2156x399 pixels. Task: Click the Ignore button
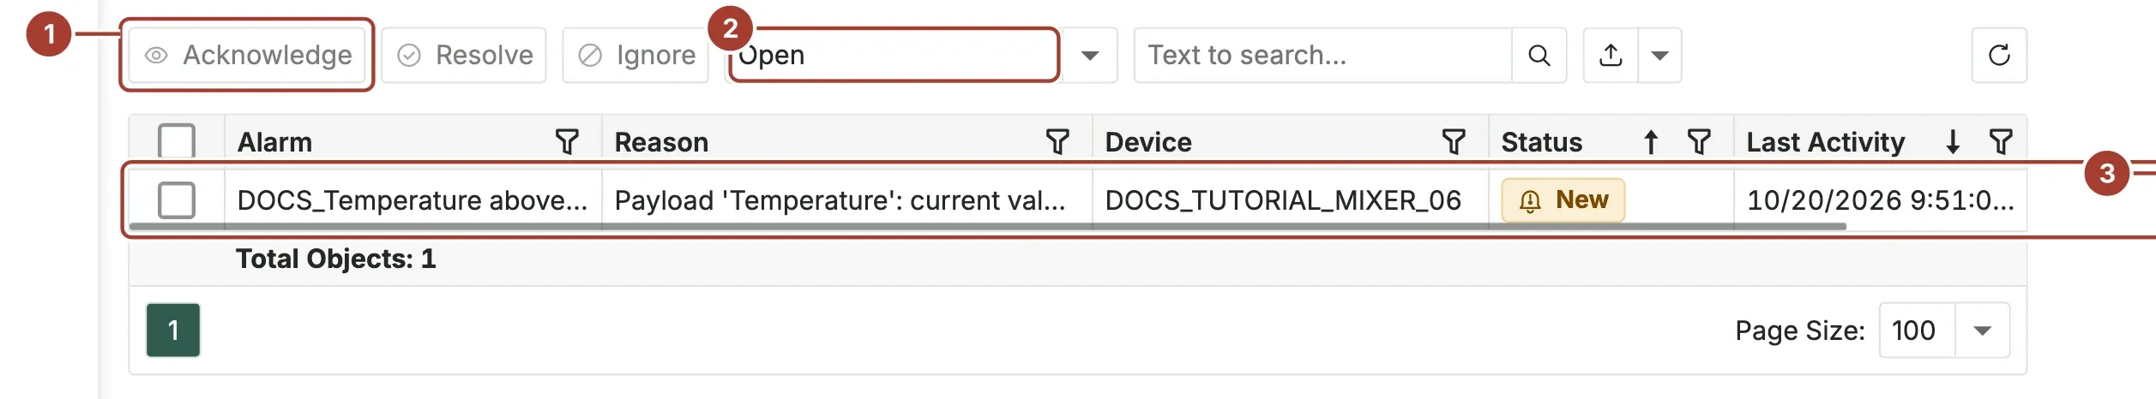click(635, 56)
